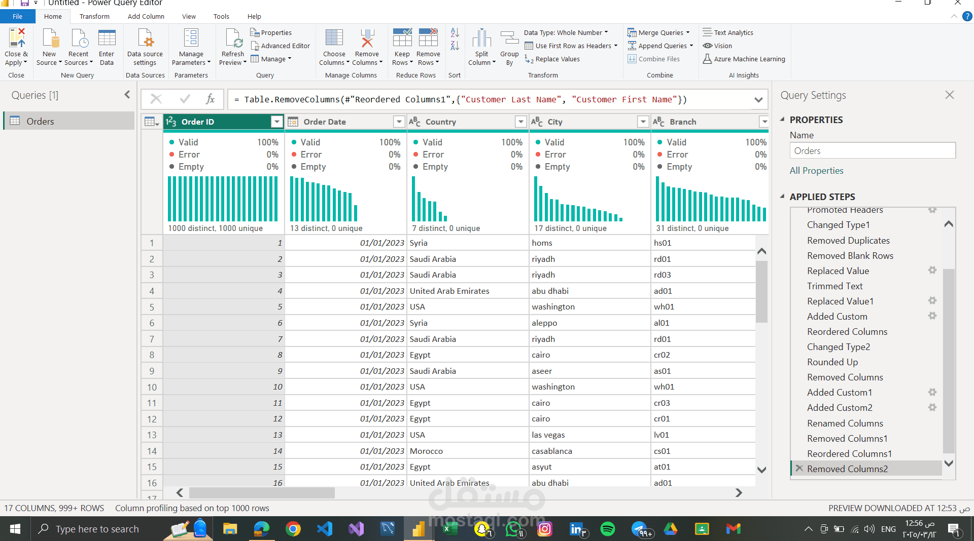Screen dimensions: 974x541
Task: Open Data source settings
Action: (x=145, y=48)
